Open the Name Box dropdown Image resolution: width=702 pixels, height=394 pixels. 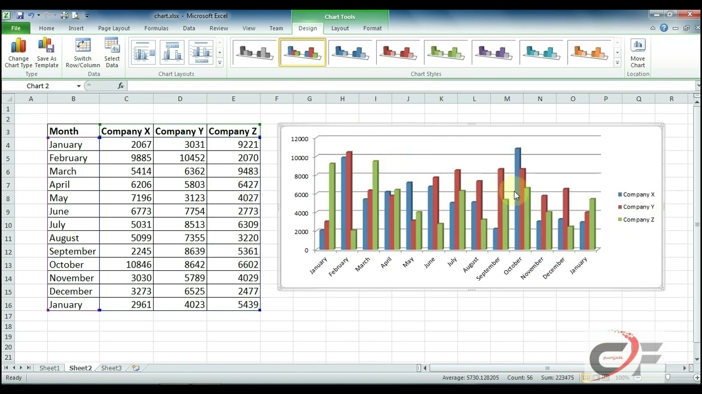79,86
